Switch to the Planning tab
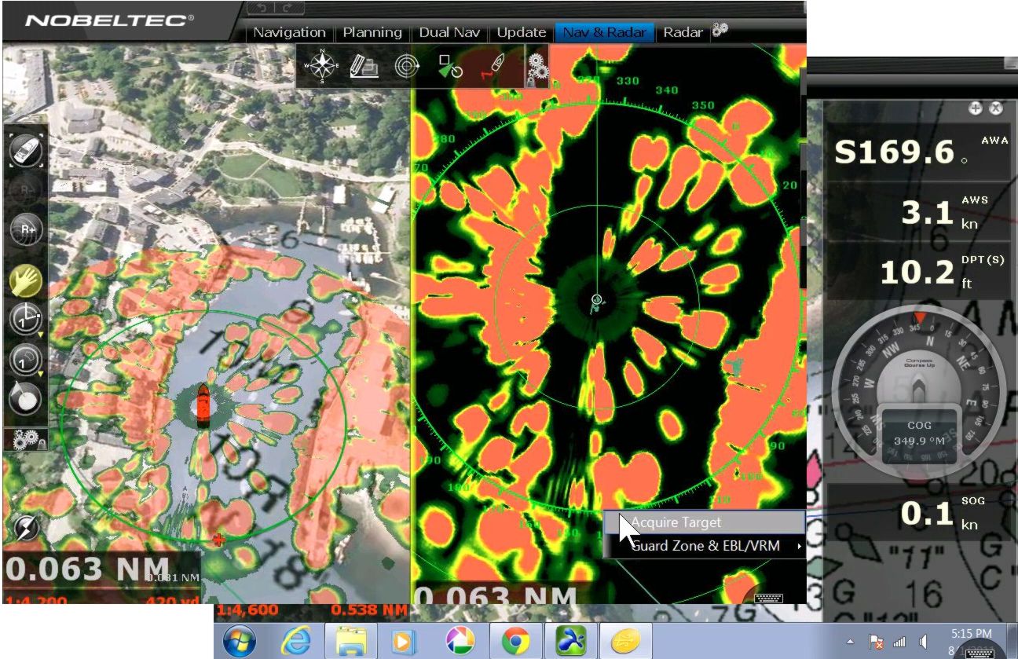Screen dimensions: 1018x659 pos(372,32)
